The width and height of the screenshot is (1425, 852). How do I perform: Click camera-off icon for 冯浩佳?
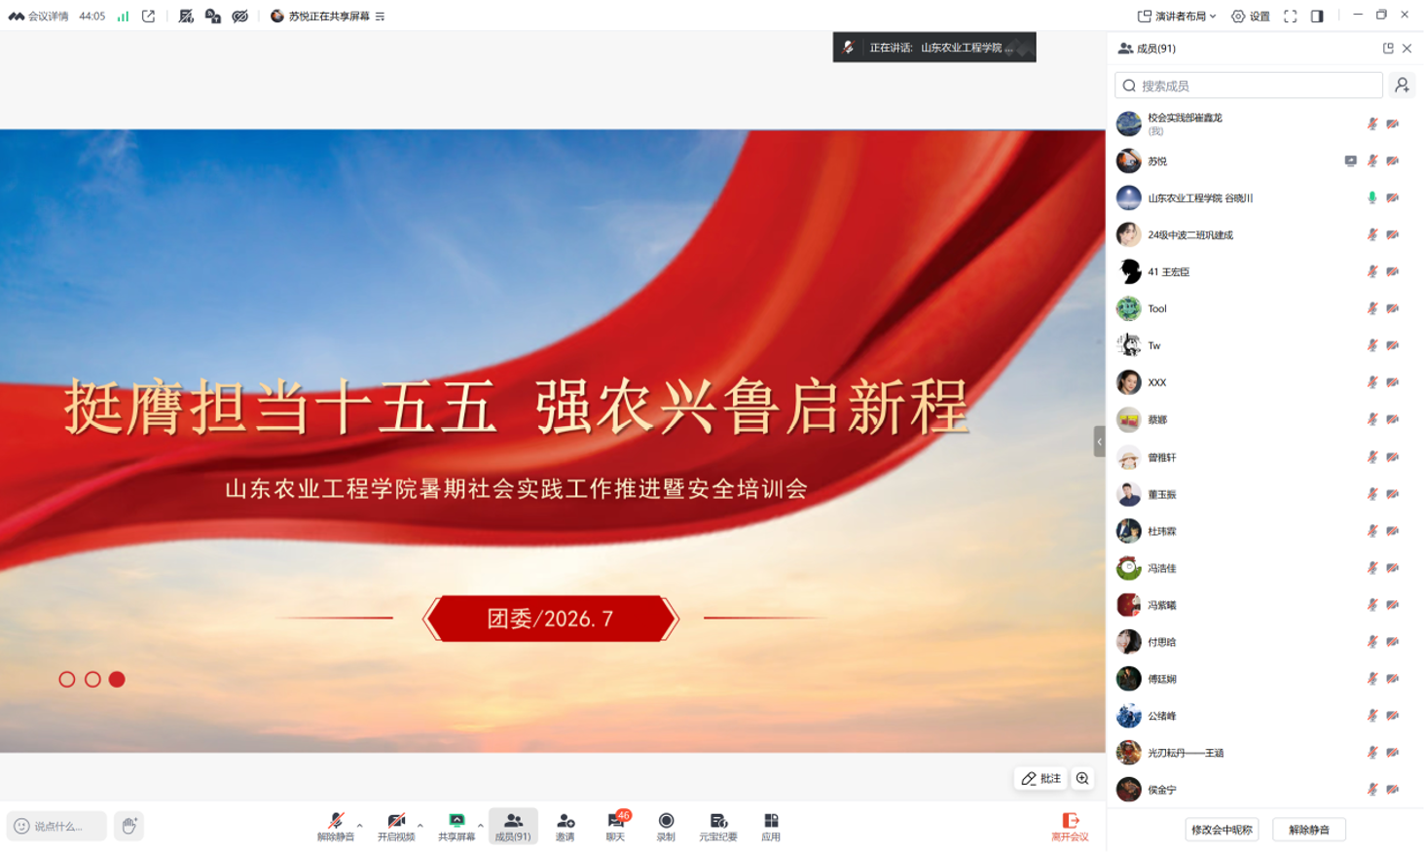(1393, 568)
